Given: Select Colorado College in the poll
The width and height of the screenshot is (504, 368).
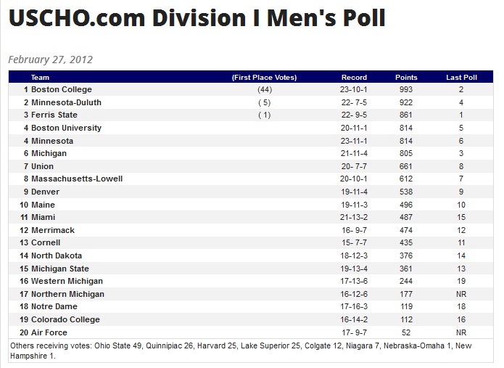Looking at the screenshot, I should pos(65,319).
